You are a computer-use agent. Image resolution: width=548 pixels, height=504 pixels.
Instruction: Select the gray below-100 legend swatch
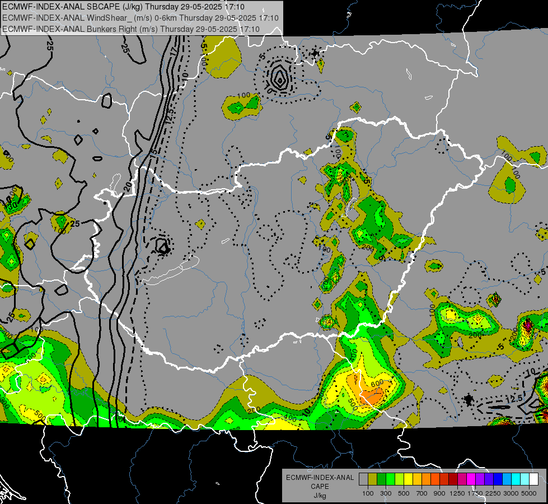363,479
